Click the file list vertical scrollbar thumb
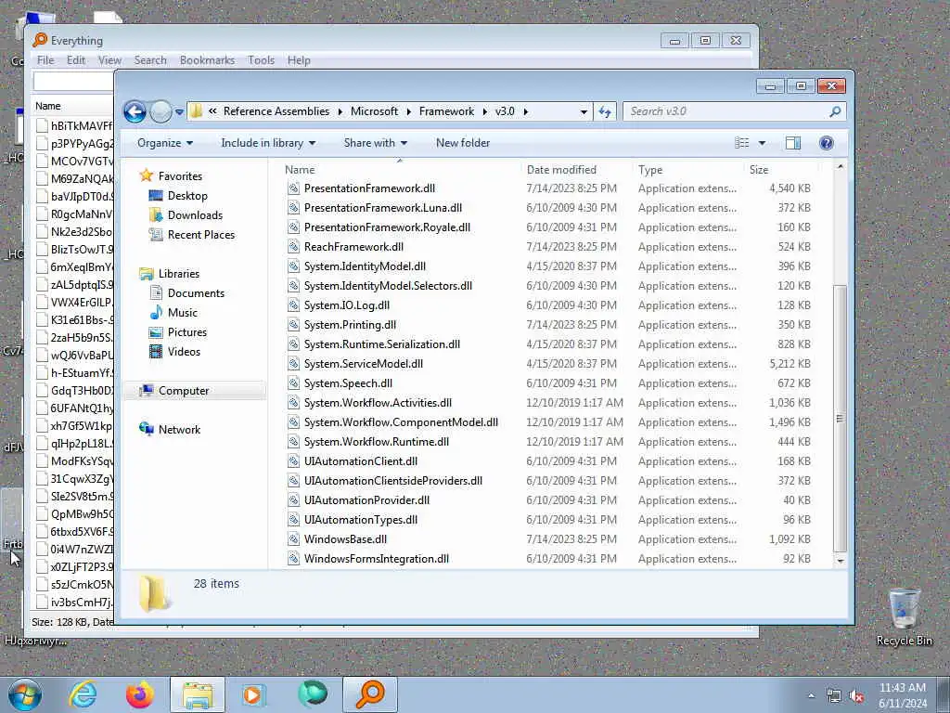The height and width of the screenshot is (713, 950). 840,419
